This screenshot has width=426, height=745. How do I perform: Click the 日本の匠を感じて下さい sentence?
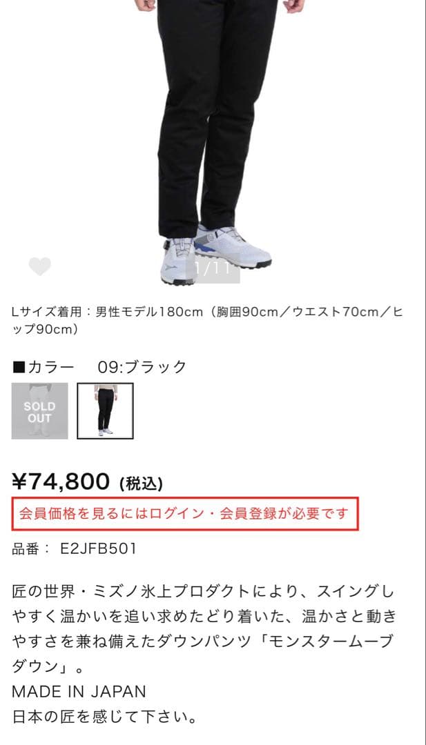point(104,717)
